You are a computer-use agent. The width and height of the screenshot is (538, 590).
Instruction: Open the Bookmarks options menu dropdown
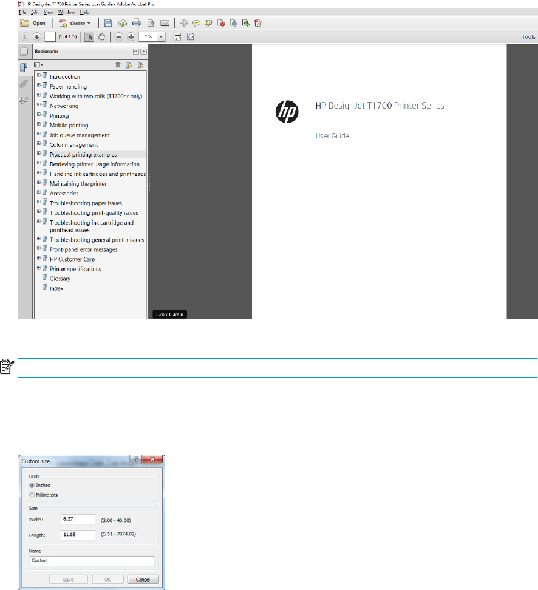pos(38,65)
